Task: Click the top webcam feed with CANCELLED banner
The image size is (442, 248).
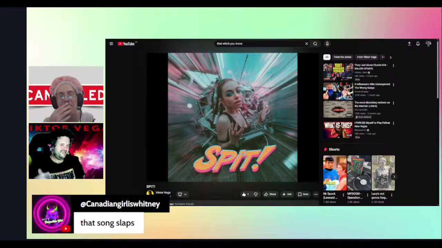Action: click(66, 94)
